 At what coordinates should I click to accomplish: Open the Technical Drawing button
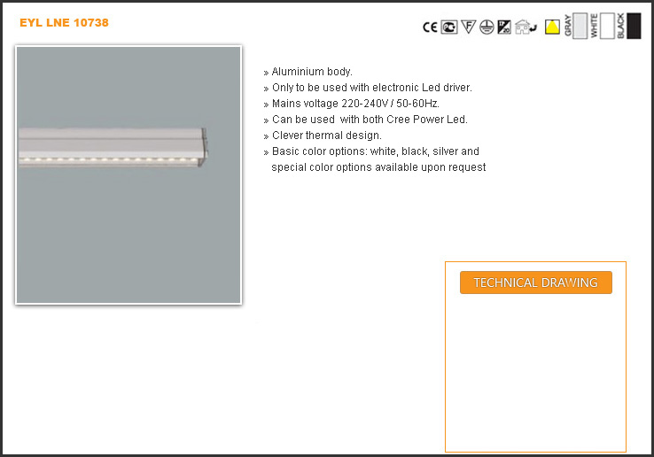pos(536,283)
